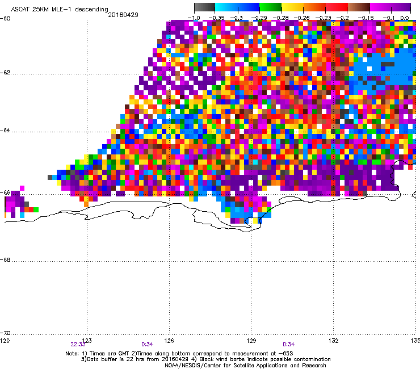Click the '132' longitude axis label
Image resolution: width=420 pixels, height=369 pixels.
333,341
